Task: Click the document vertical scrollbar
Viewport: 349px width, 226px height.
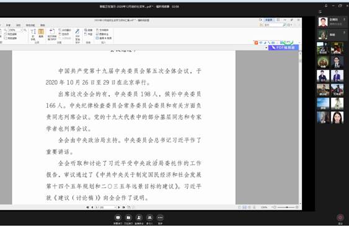Action: pos(300,127)
